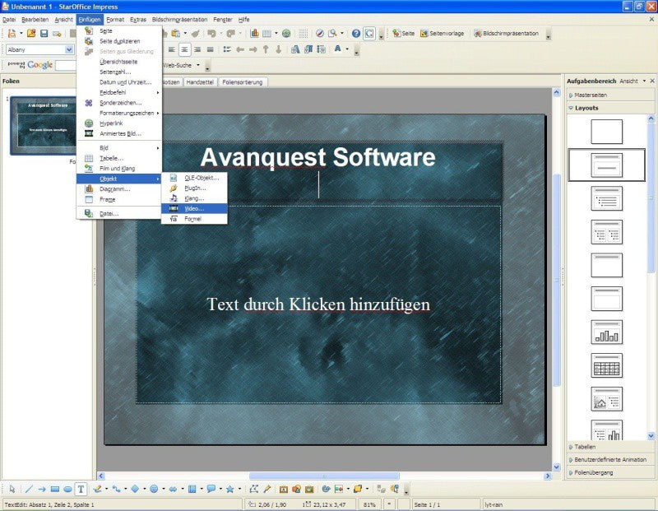Image resolution: width=658 pixels, height=511 pixels.
Task: Select the Callouts speech bubble tool
Action: pyautogui.click(x=211, y=489)
